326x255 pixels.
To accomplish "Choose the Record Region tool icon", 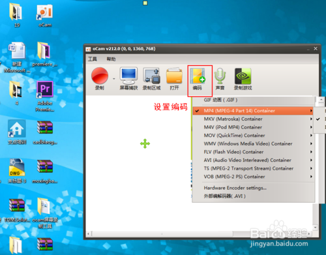I will [151, 76].
